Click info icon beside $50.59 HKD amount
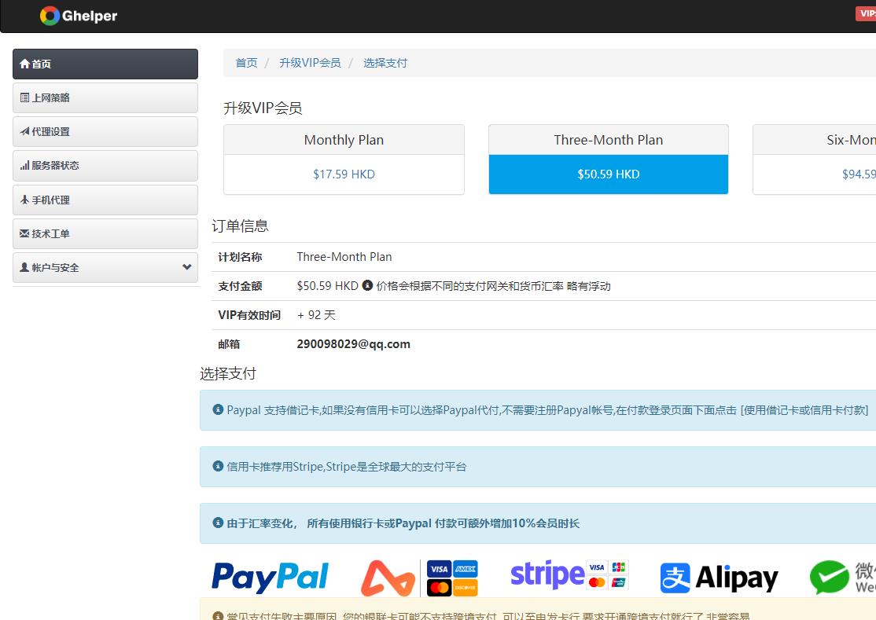This screenshot has width=876, height=620. (x=367, y=285)
